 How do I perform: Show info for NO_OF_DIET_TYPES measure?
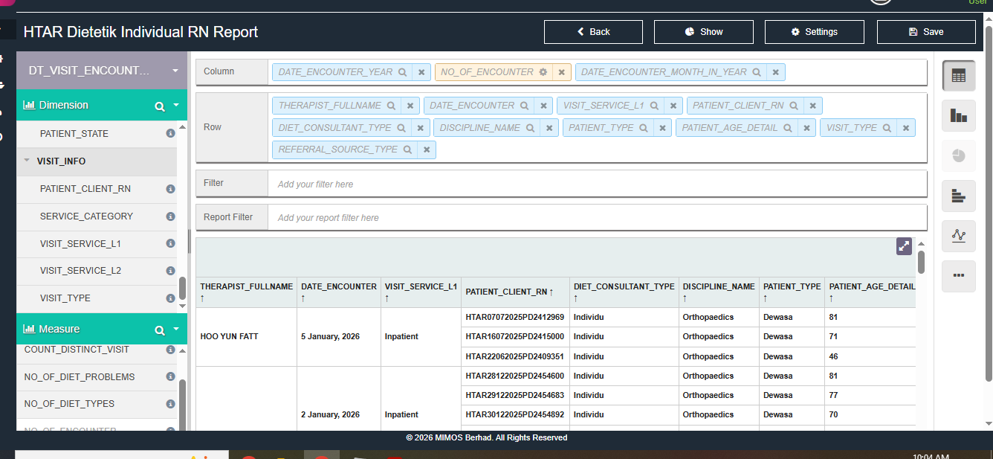coord(170,404)
